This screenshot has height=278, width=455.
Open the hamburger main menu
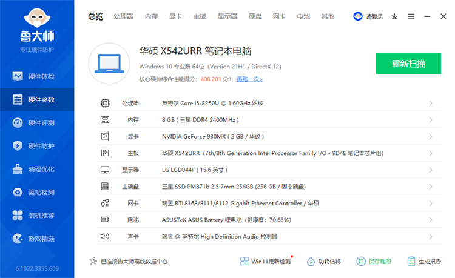pos(411,16)
